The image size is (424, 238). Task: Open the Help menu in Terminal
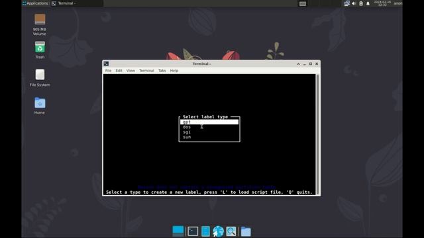coord(174,71)
